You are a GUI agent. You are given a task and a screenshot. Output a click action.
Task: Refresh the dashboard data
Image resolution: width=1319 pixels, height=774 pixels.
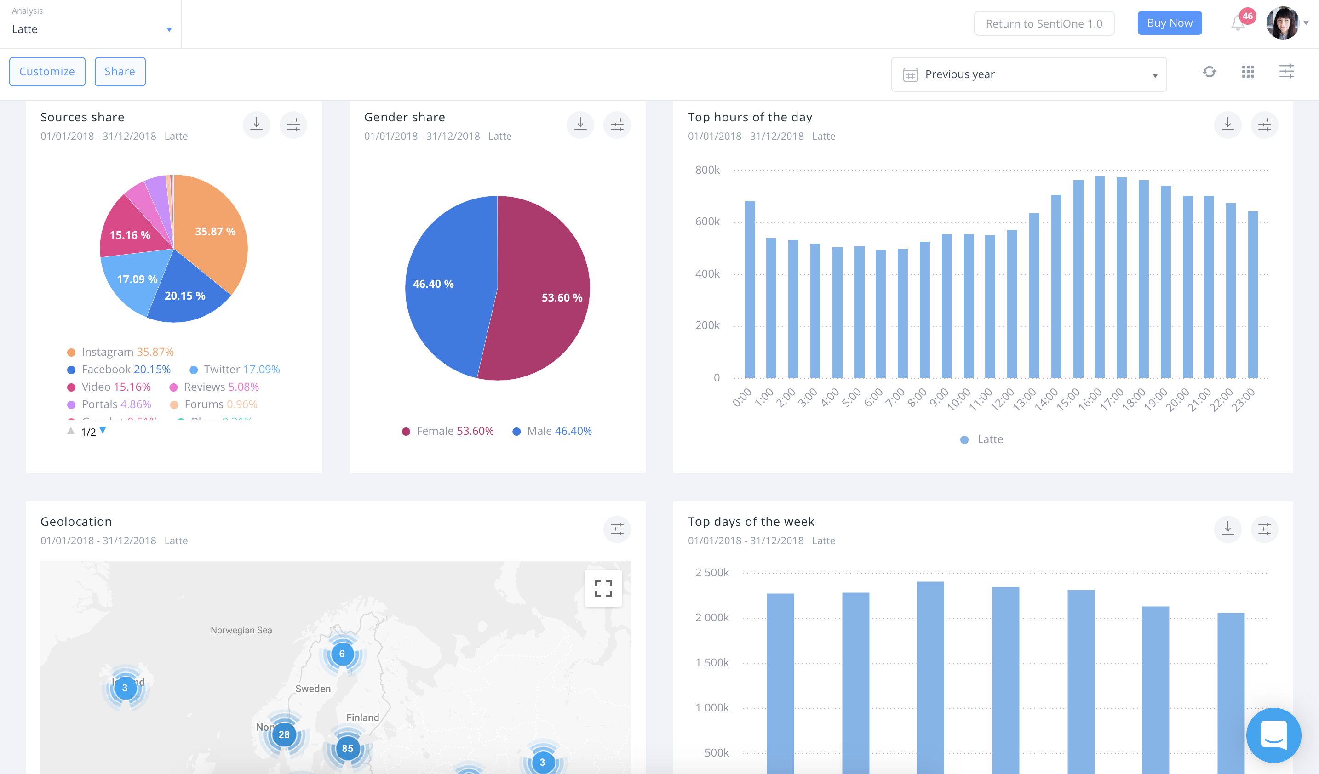click(x=1209, y=72)
